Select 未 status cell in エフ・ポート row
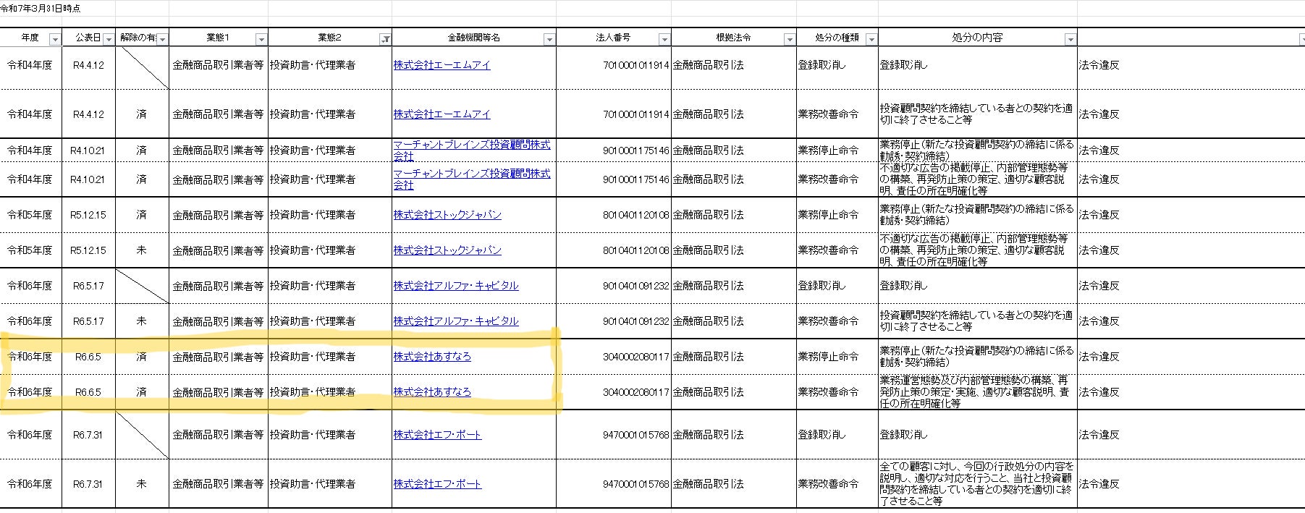Image resolution: width=1305 pixels, height=513 pixels. pyautogui.click(x=142, y=484)
